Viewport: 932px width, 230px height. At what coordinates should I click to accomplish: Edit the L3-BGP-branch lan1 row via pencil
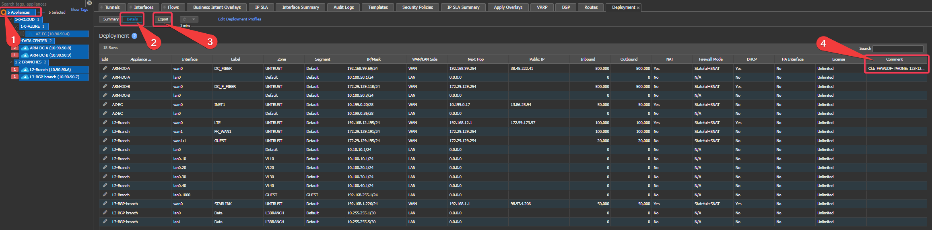pyautogui.click(x=105, y=222)
